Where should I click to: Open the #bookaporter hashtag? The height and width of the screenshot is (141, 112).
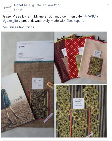click(76, 21)
